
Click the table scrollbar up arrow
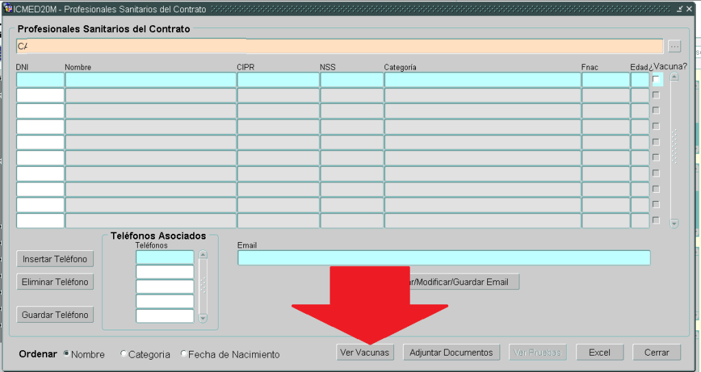(x=674, y=77)
